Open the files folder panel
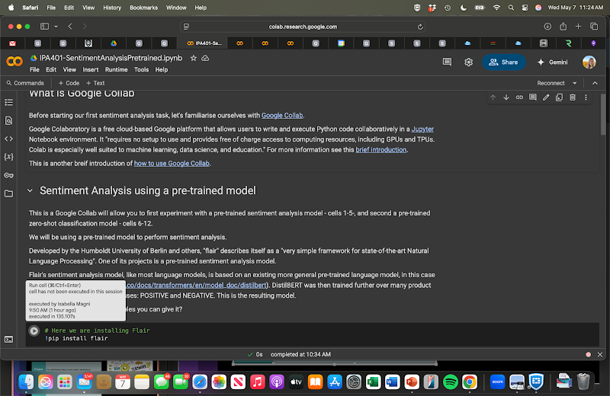 [8, 193]
